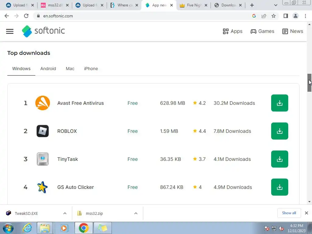
Task: Open the Action Center flag icon
Action: [x=266, y=229]
